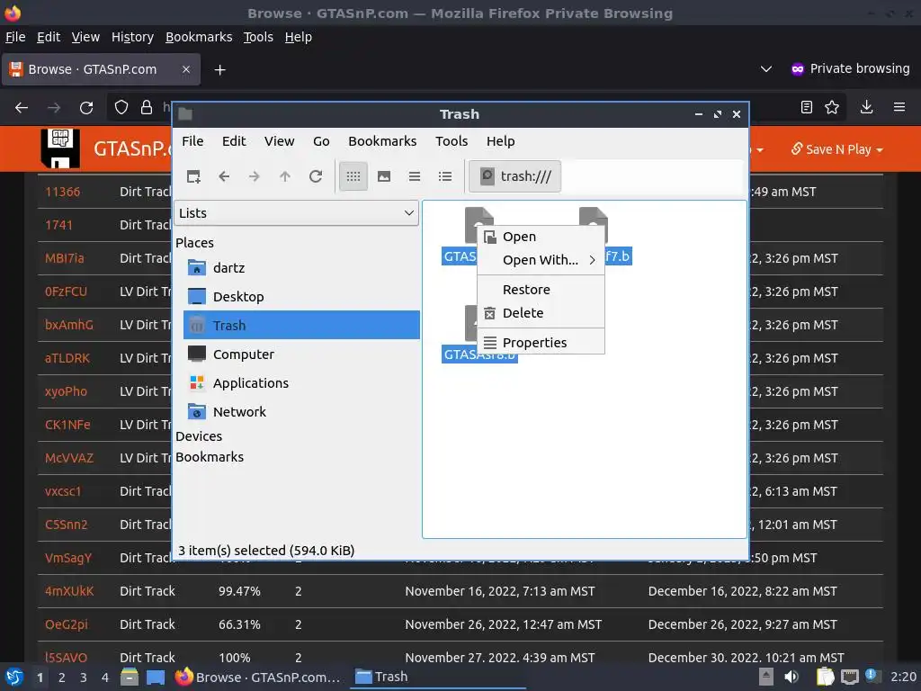The width and height of the screenshot is (921, 691).
Task: Go back in the Trash file manager
Action: 224,176
